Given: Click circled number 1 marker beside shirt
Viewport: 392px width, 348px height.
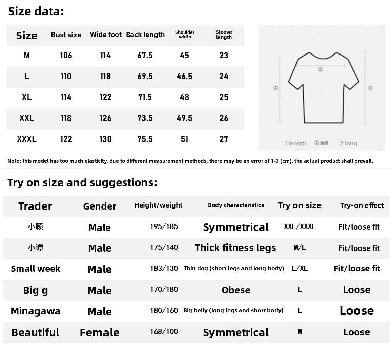Looking at the screenshot, I should point(370,88).
